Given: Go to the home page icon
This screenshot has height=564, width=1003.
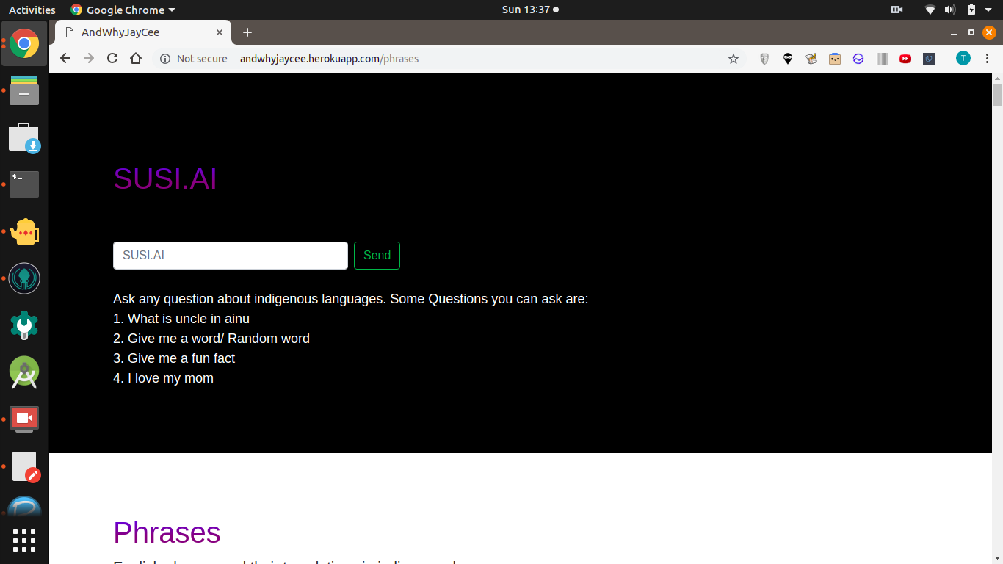Looking at the screenshot, I should click(x=136, y=59).
